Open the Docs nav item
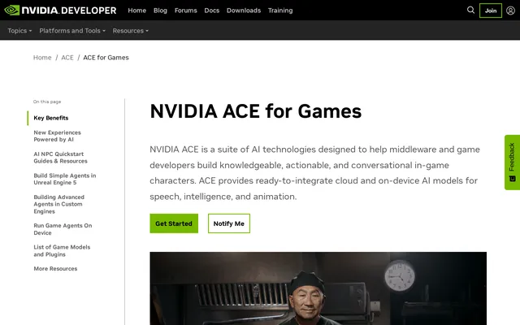Viewport: 520px width, 325px height. (211, 11)
